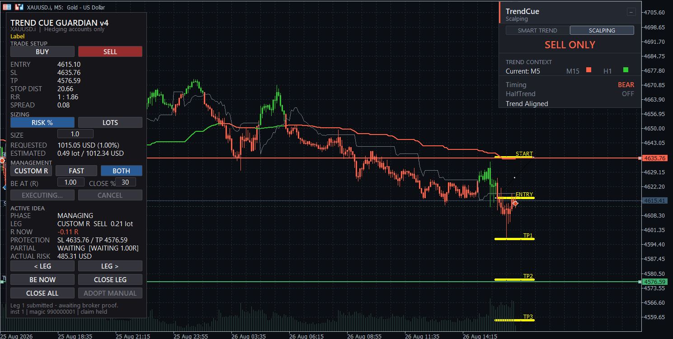Click the PROTECTION value SL 4635.76 / TP 4576.59
This screenshot has width=673, height=339.
pos(92,240)
